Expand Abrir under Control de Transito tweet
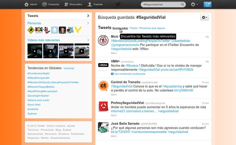The image size is (236, 145). 114,95
